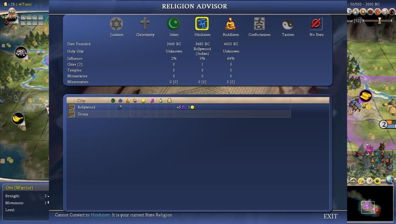The width and height of the screenshot is (396, 224).
Task: Click the Bollywood city thumbnail icon
Action: coord(72,107)
